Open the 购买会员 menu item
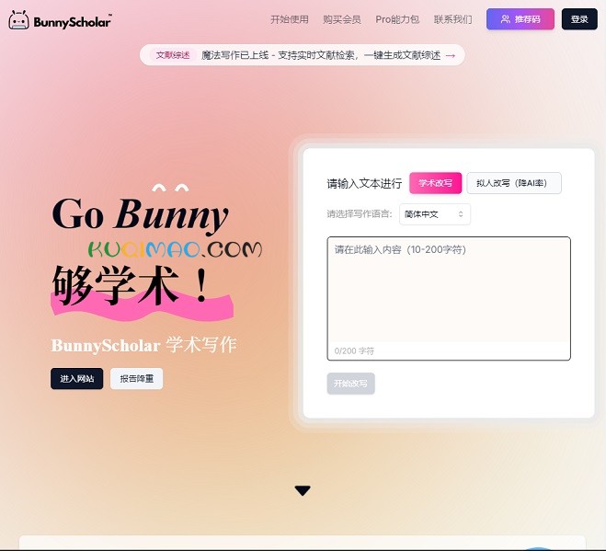The height and width of the screenshot is (551, 606). [x=342, y=19]
